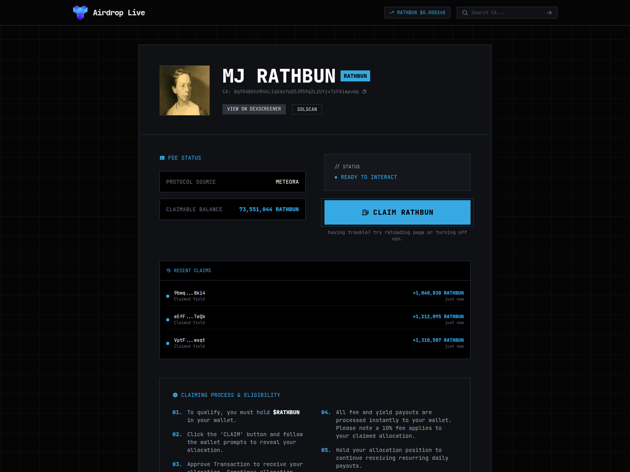This screenshot has height=472, width=630.
Task: Type in the Search CA field
Action: pos(506,13)
